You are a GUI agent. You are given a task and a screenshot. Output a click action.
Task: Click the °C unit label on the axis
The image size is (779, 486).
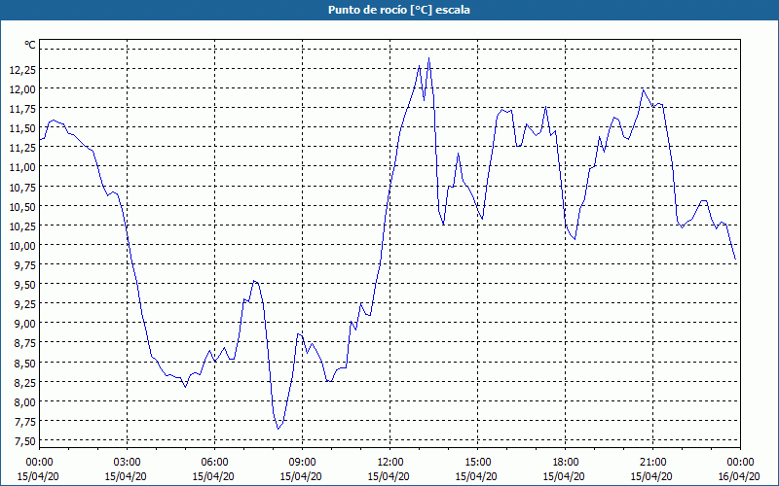30,45
